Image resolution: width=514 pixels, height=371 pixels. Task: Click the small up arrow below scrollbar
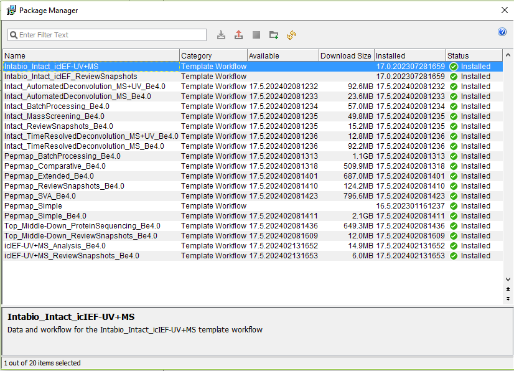(x=508, y=289)
